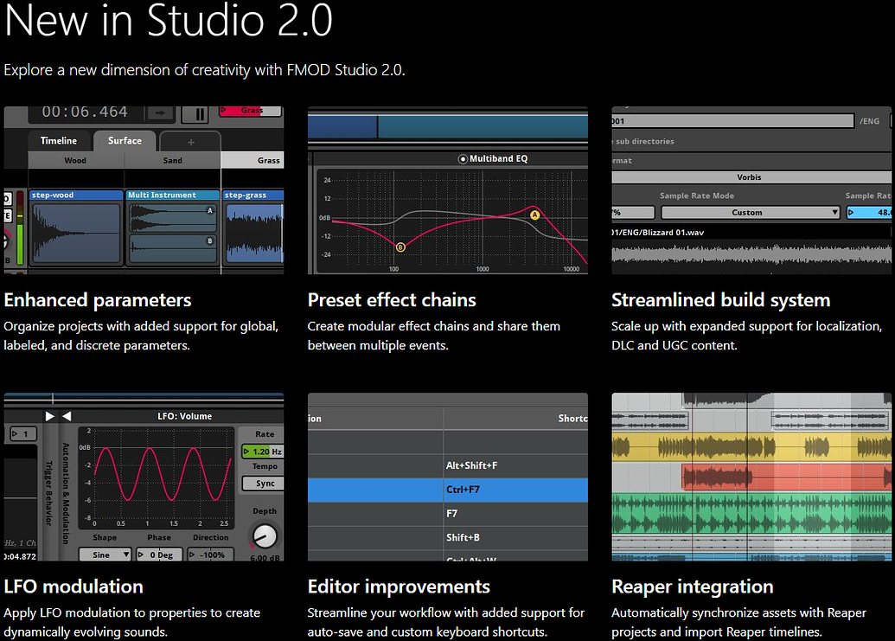Open the Editor improvements heading

[399, 587]
